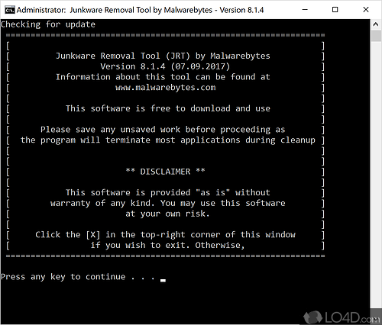
Task: Click the "** DISCLAIMER **" heading
Action: [166, 172]
